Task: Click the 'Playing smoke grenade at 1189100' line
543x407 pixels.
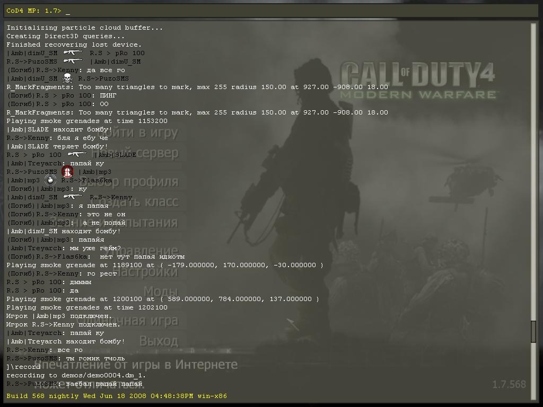Action: tap(165, 265)
